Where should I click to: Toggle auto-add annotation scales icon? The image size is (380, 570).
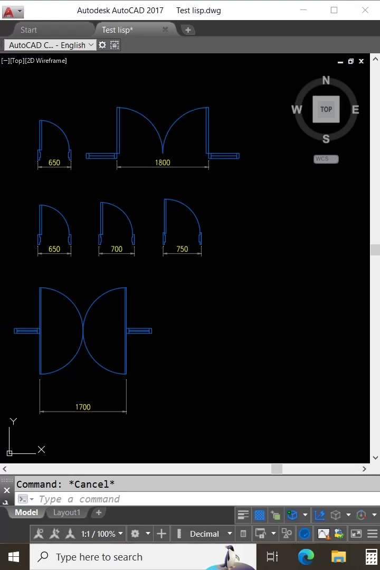(x=54, y=534)
